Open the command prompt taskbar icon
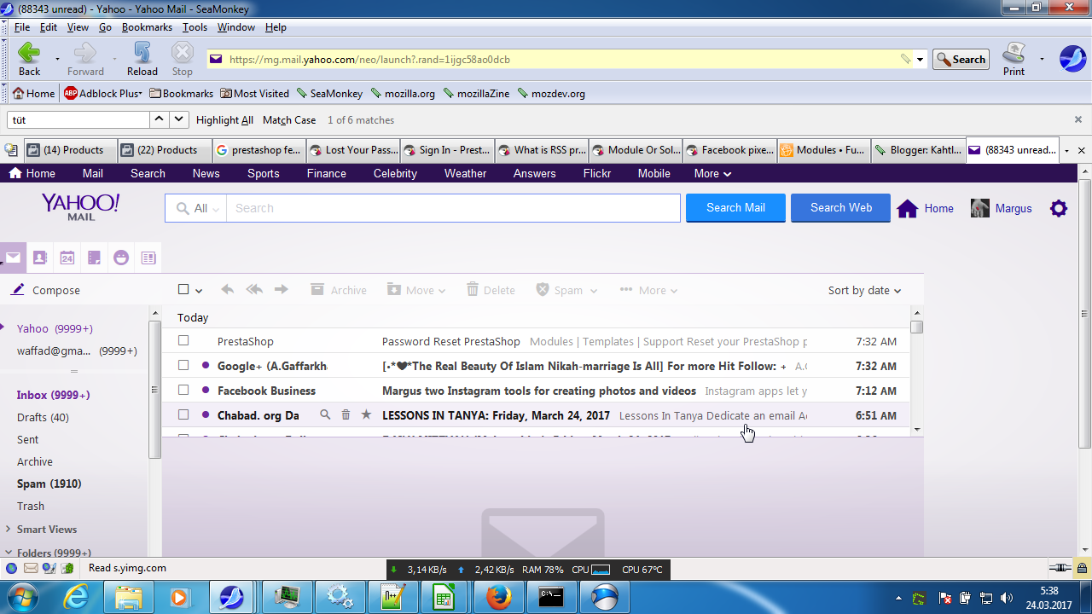 [551, 597]
